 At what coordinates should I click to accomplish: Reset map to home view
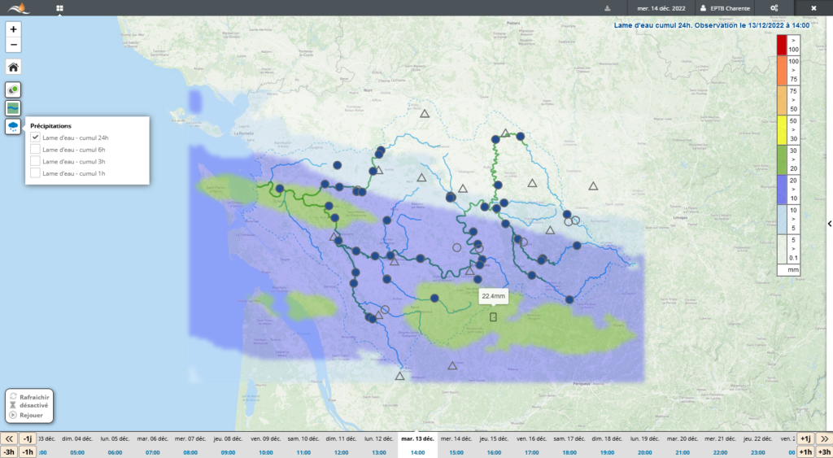[13, 67]
